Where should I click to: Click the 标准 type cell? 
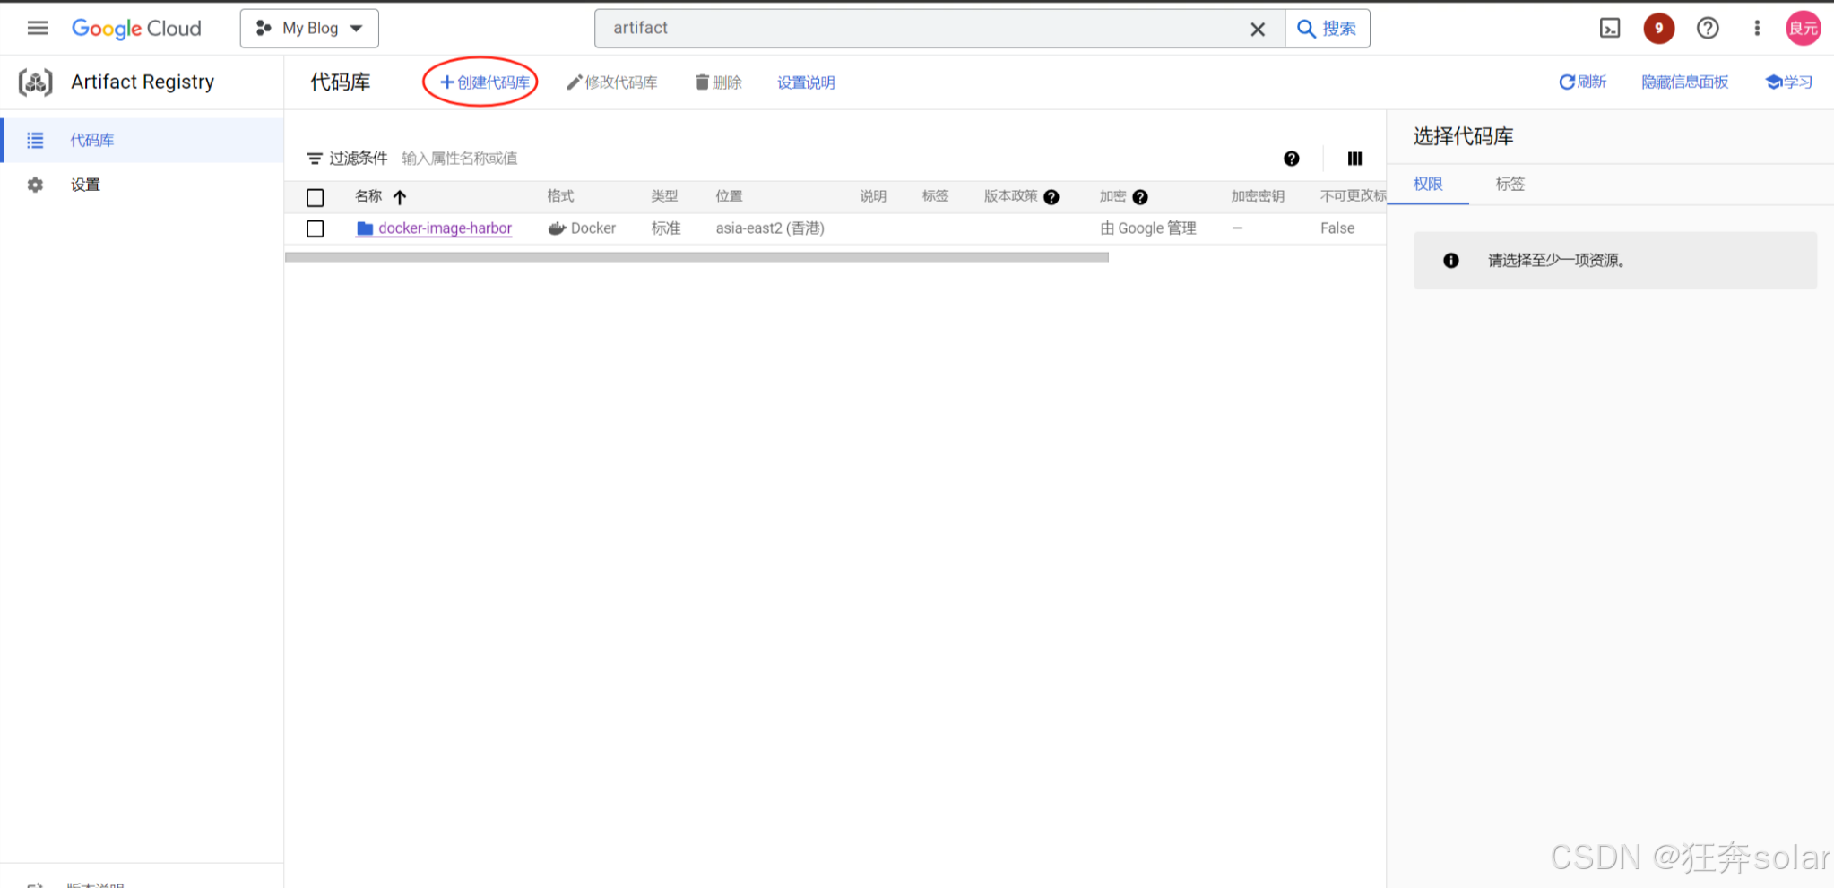(666, 228)
